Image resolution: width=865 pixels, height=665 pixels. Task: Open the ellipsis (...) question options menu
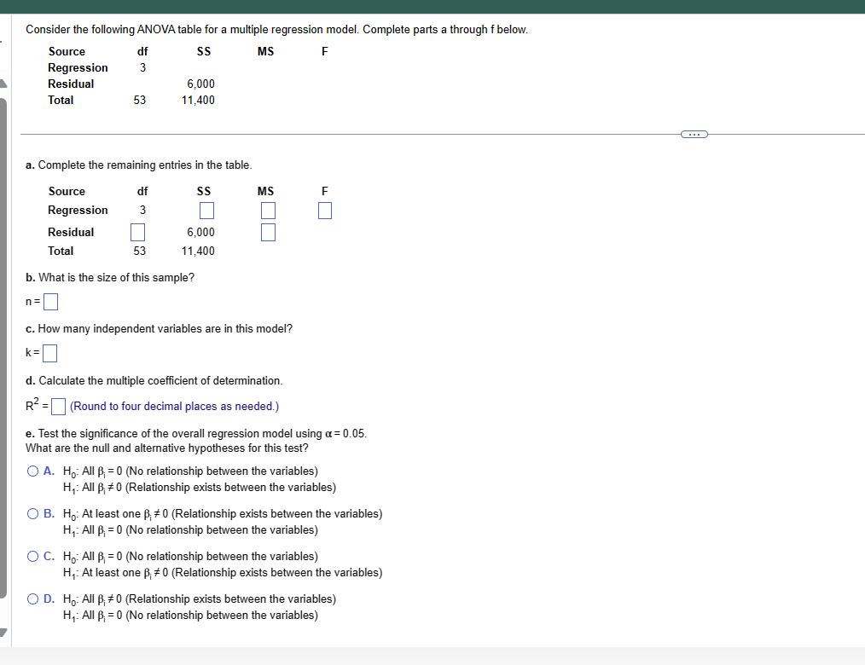tap(694, 133)
